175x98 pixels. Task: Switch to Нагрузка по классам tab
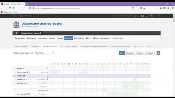click(x=69, y=46)
